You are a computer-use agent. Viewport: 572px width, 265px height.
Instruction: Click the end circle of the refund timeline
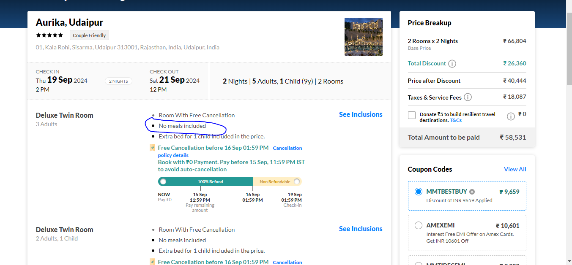tap(297, 181)
